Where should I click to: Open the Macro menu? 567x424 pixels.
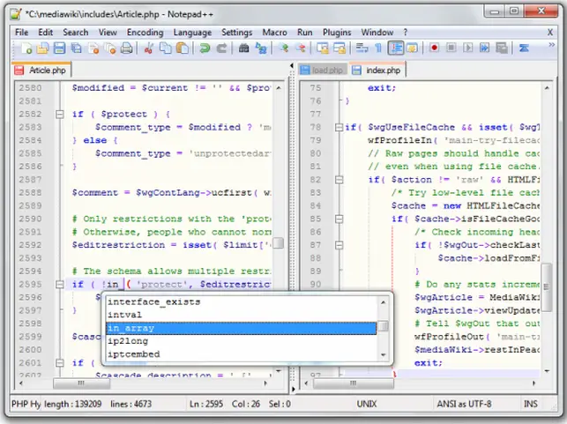coord(274,32)
